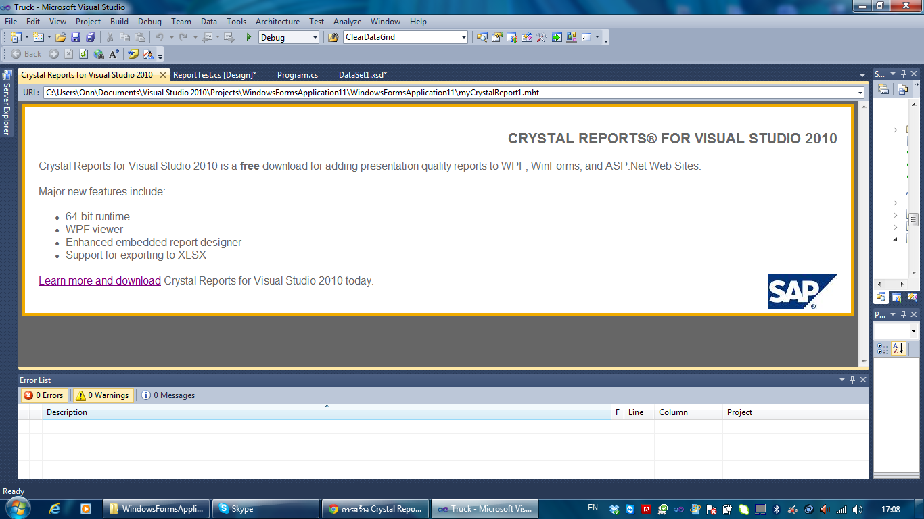Image resolution: width=924 pixels, height=519 pixels.
Task: Toggle Categorized view in Properties panel
Action: (883, 349)
